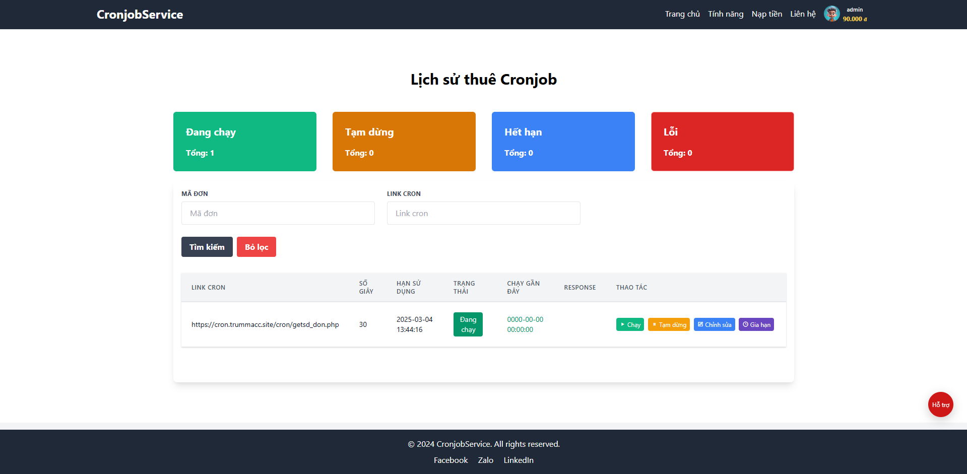
Task: Click the CronjobService logo
Action: 140,15
